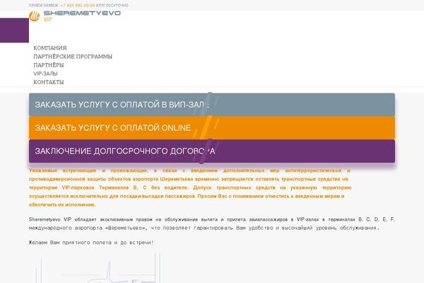Open the VIP-ЗАЛЫ menu item
The height and width of the screenshot is (283, 424).
tap(45, 74)
